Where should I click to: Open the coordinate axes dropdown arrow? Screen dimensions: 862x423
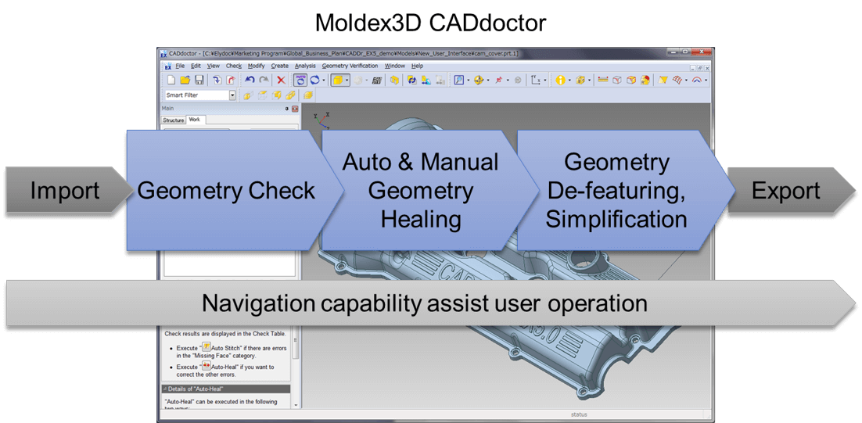pyautogui.click(x=544, y=81)
